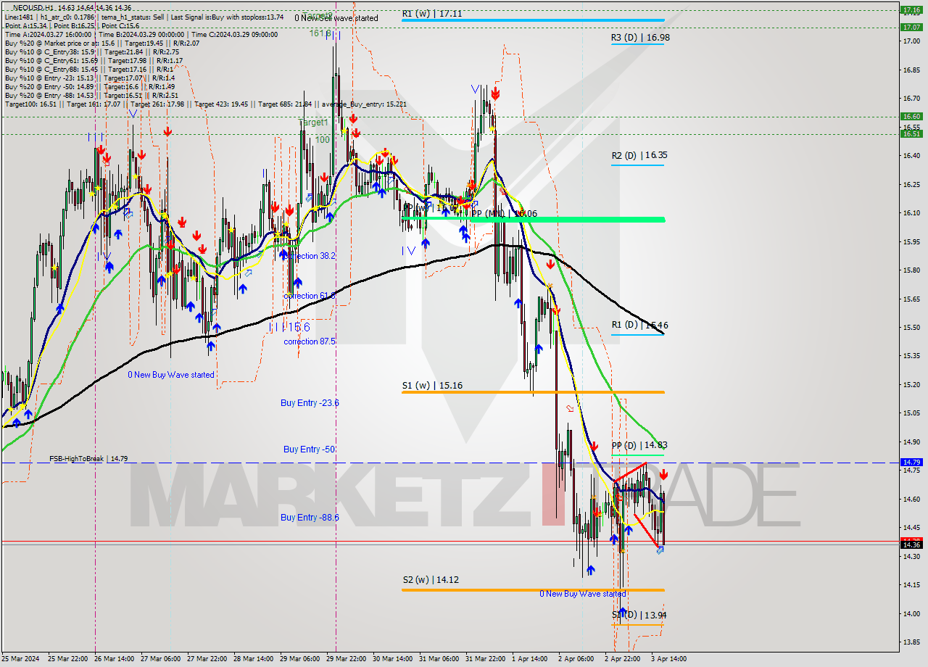This screenshot has width=928, height=667.
Task: Click the green 17.07 price tag on axis
Action: [x=911, y=27]
